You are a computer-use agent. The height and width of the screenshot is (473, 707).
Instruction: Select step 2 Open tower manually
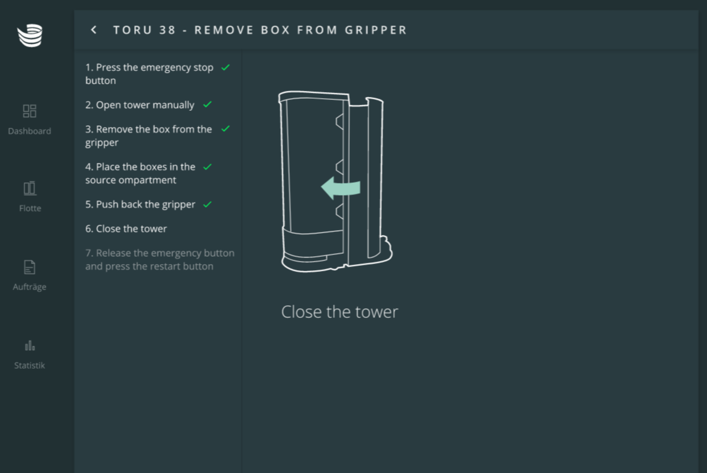pyautogui.click(x=140, y=105)
